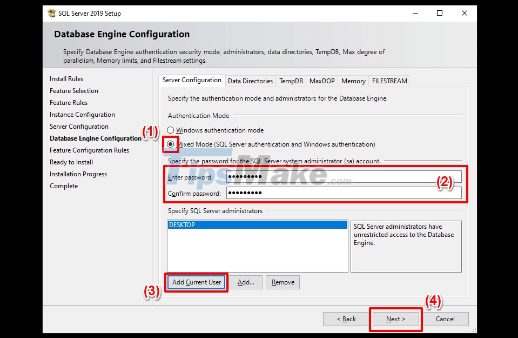
Task: Select Windows authentication mode
Action: pos(170,130)
